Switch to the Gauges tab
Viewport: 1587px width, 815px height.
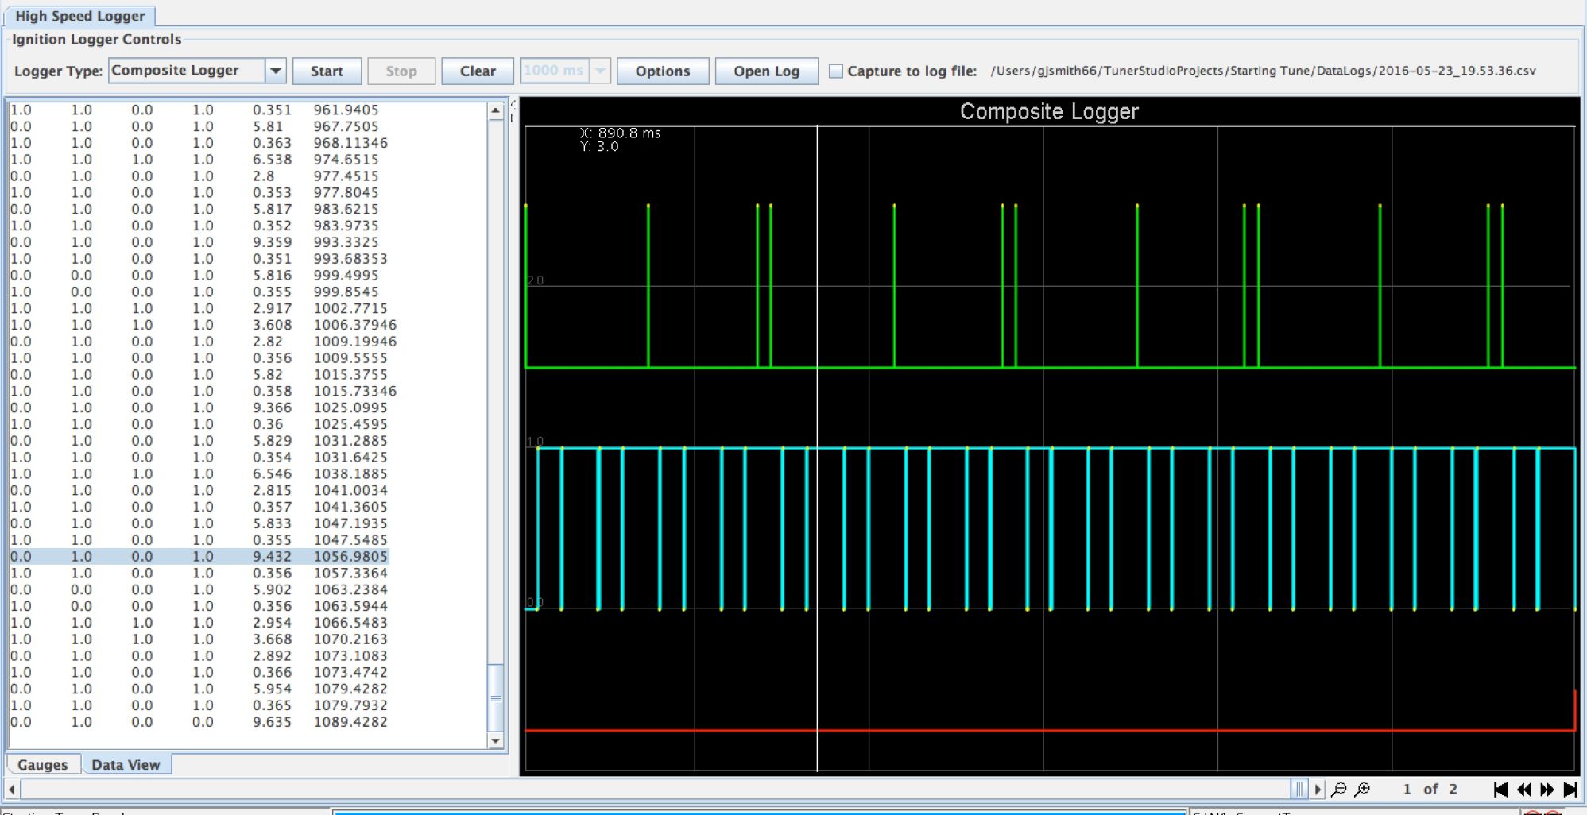tap(43, 764)
